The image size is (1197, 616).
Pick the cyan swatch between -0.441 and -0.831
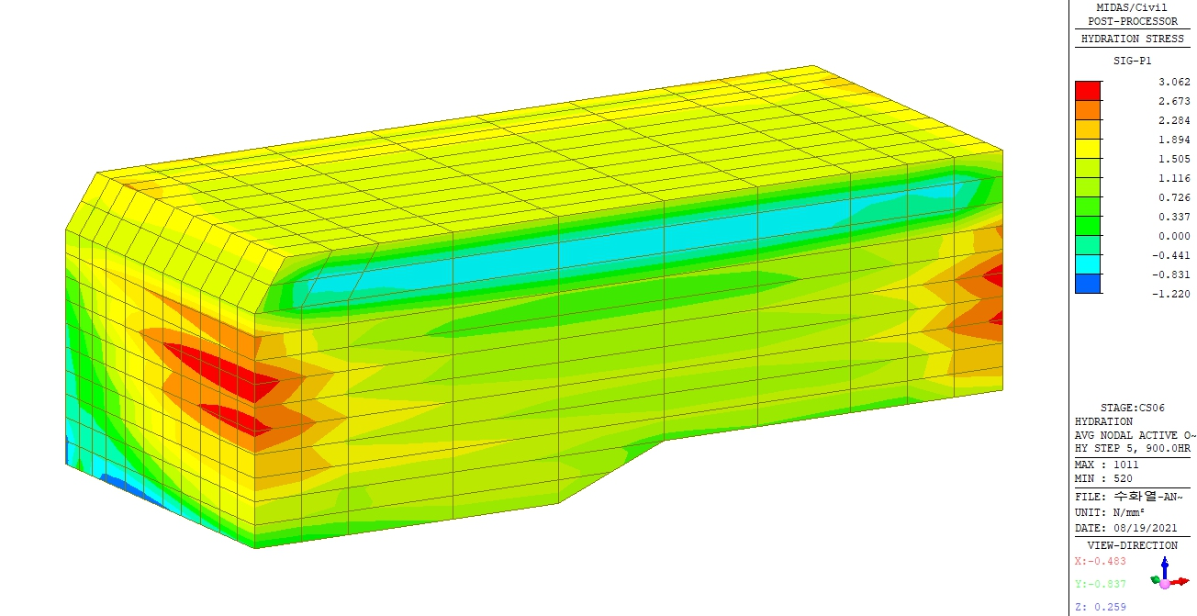pos(1088,264)
